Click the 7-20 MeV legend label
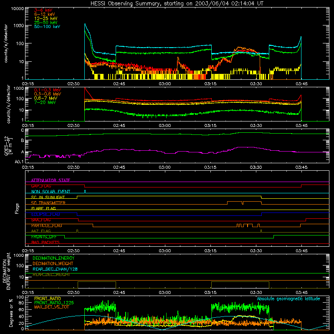This screenshot has width=334, height=334. tap(45, 102)
